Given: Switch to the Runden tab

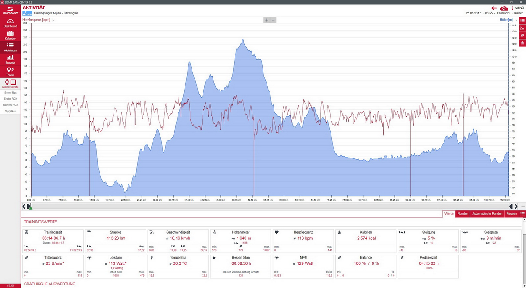Looking at the screenshot, I should point(462,214).
